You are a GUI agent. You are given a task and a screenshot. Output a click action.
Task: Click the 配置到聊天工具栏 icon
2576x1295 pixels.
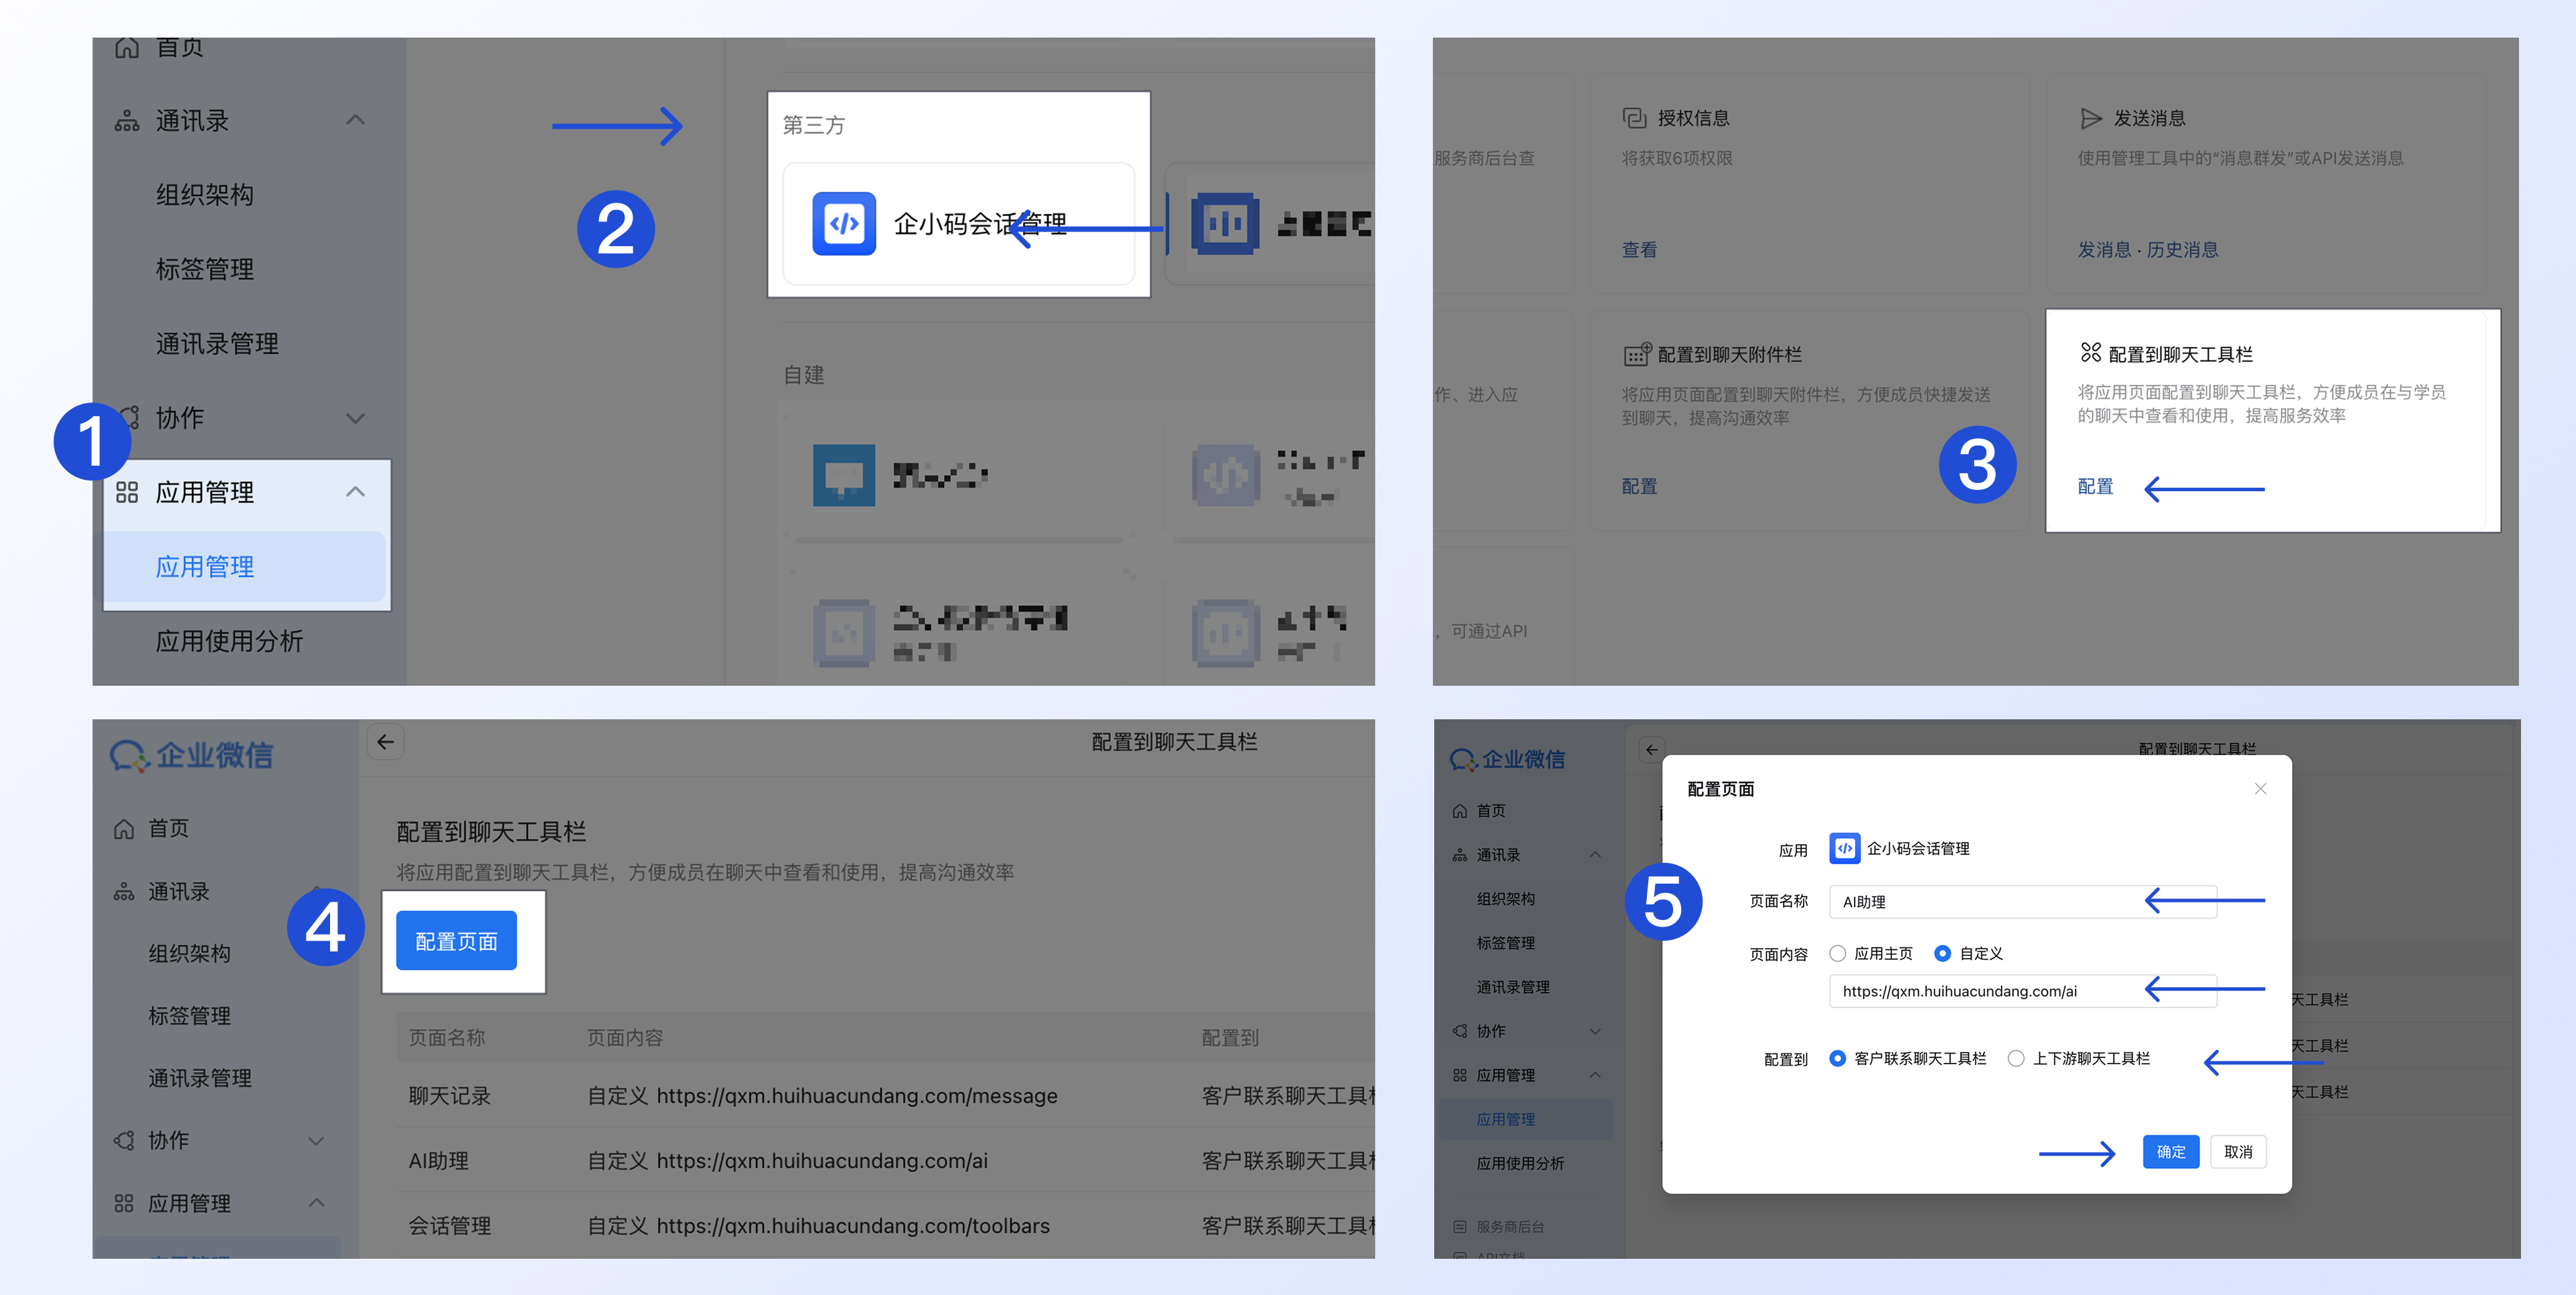[x=2090, y=353]
